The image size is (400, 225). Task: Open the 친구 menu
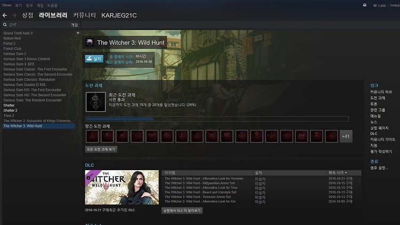tap(29, 5)
